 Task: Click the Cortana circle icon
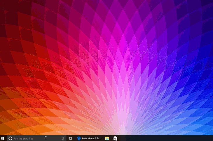(x=10, y=138)
